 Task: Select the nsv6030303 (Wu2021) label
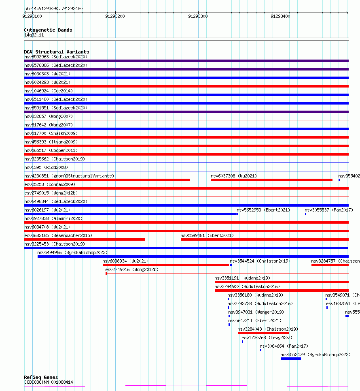(47, 74)
